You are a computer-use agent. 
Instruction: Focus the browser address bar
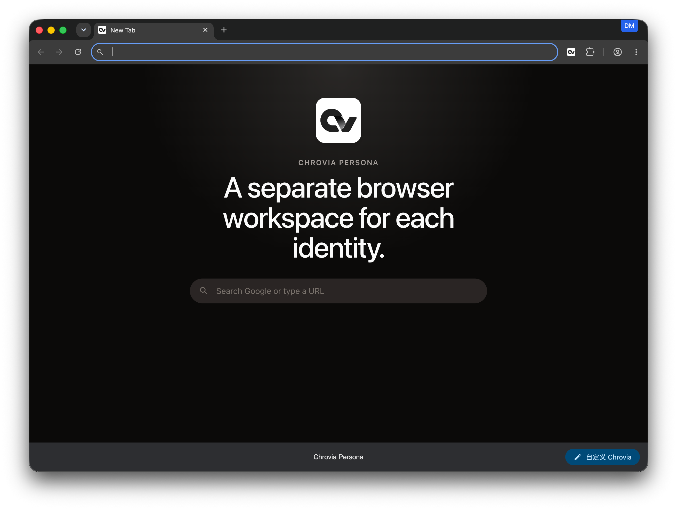coord(324,52)
